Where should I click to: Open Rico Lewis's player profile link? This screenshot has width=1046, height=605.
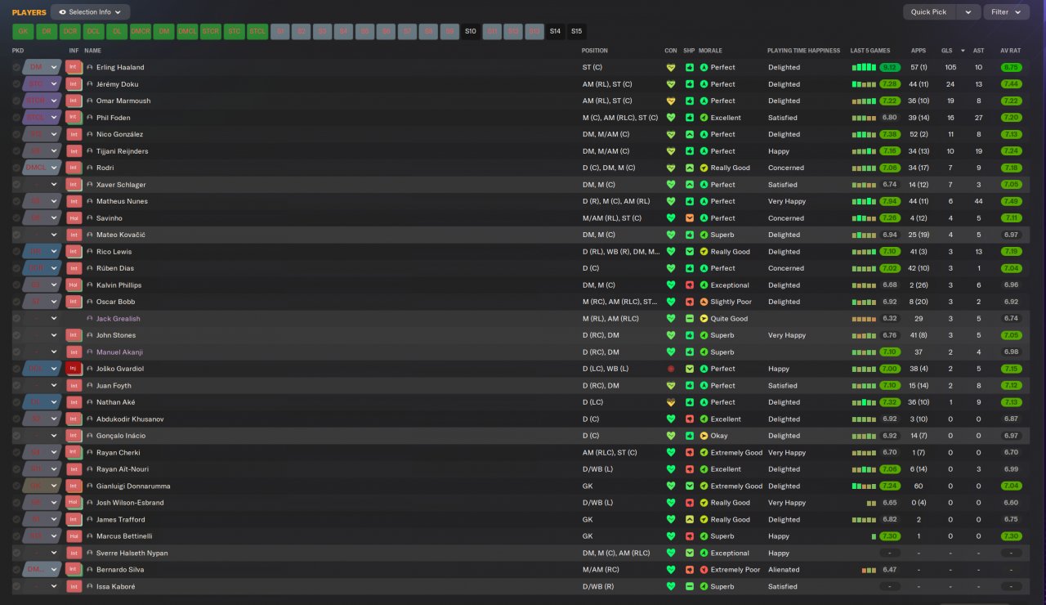114,252
